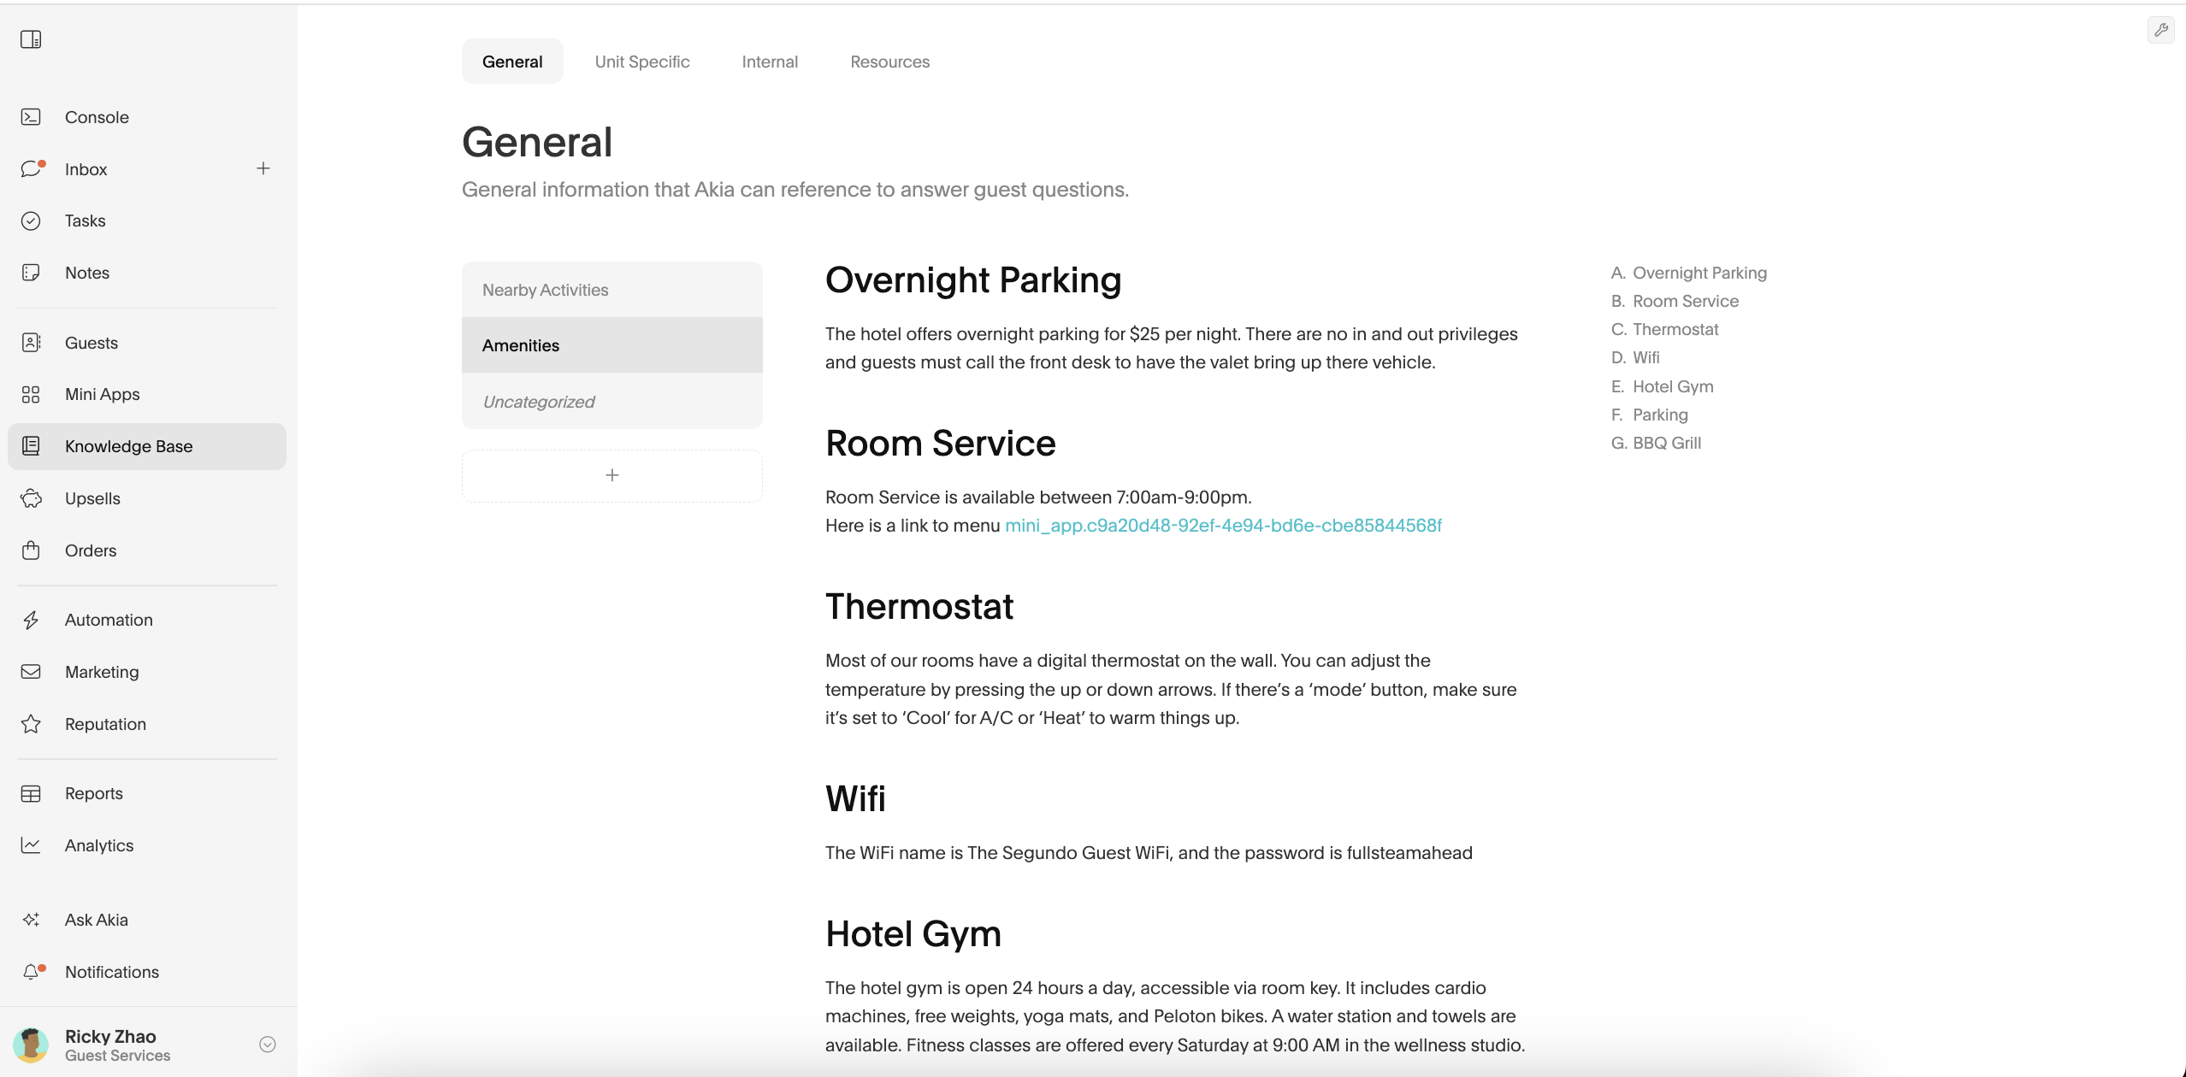Add new conversation with Inbox plus
Viewport: 2186px width, 1077px height.
tap(263, 168)
